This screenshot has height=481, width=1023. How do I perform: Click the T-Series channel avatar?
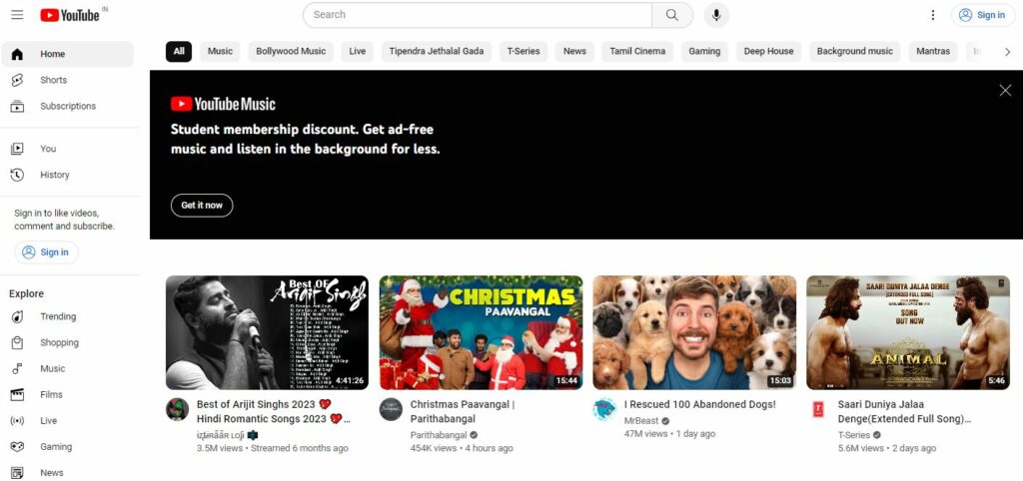(x=818, y=409)
